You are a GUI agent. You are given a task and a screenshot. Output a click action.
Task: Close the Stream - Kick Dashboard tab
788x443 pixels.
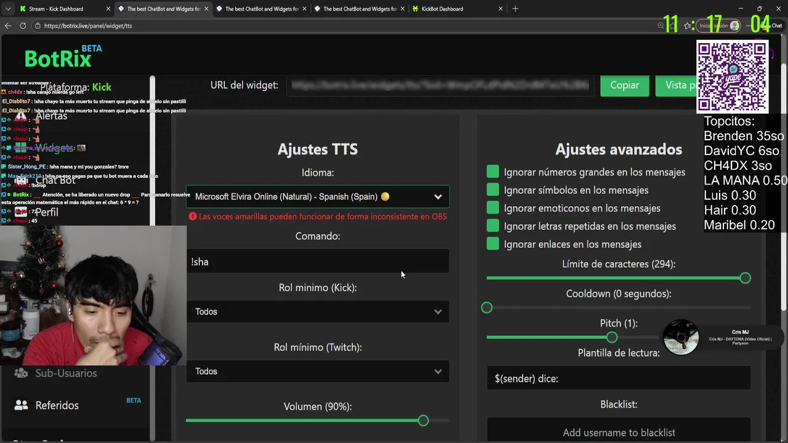click(108, 9)
